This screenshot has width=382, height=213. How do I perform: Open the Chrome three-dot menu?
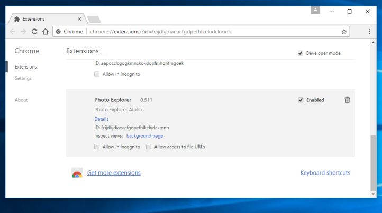(370, 31)
